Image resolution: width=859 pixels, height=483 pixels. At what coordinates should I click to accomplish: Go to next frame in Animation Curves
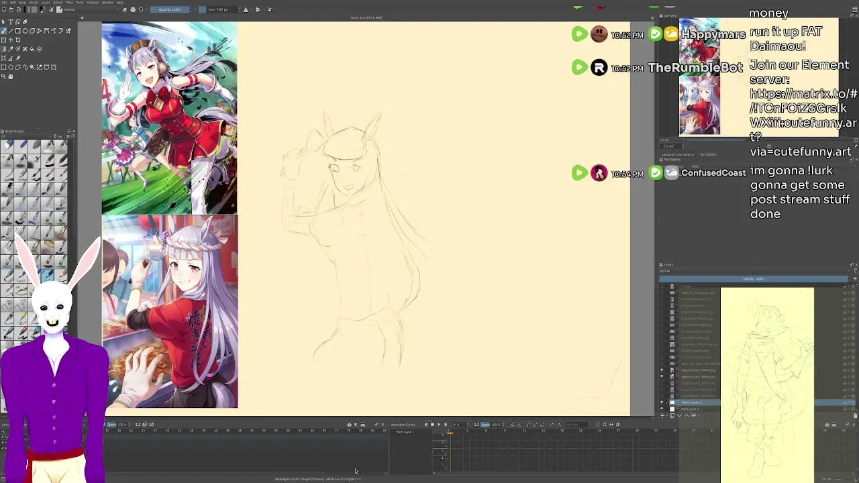pyautogui.click(x=446, y=425)
